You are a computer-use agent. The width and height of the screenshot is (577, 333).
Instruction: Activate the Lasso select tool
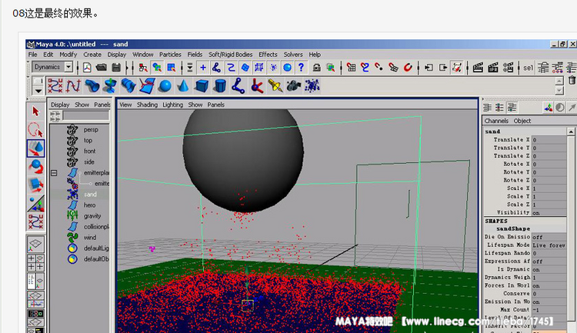pos(35,130)
